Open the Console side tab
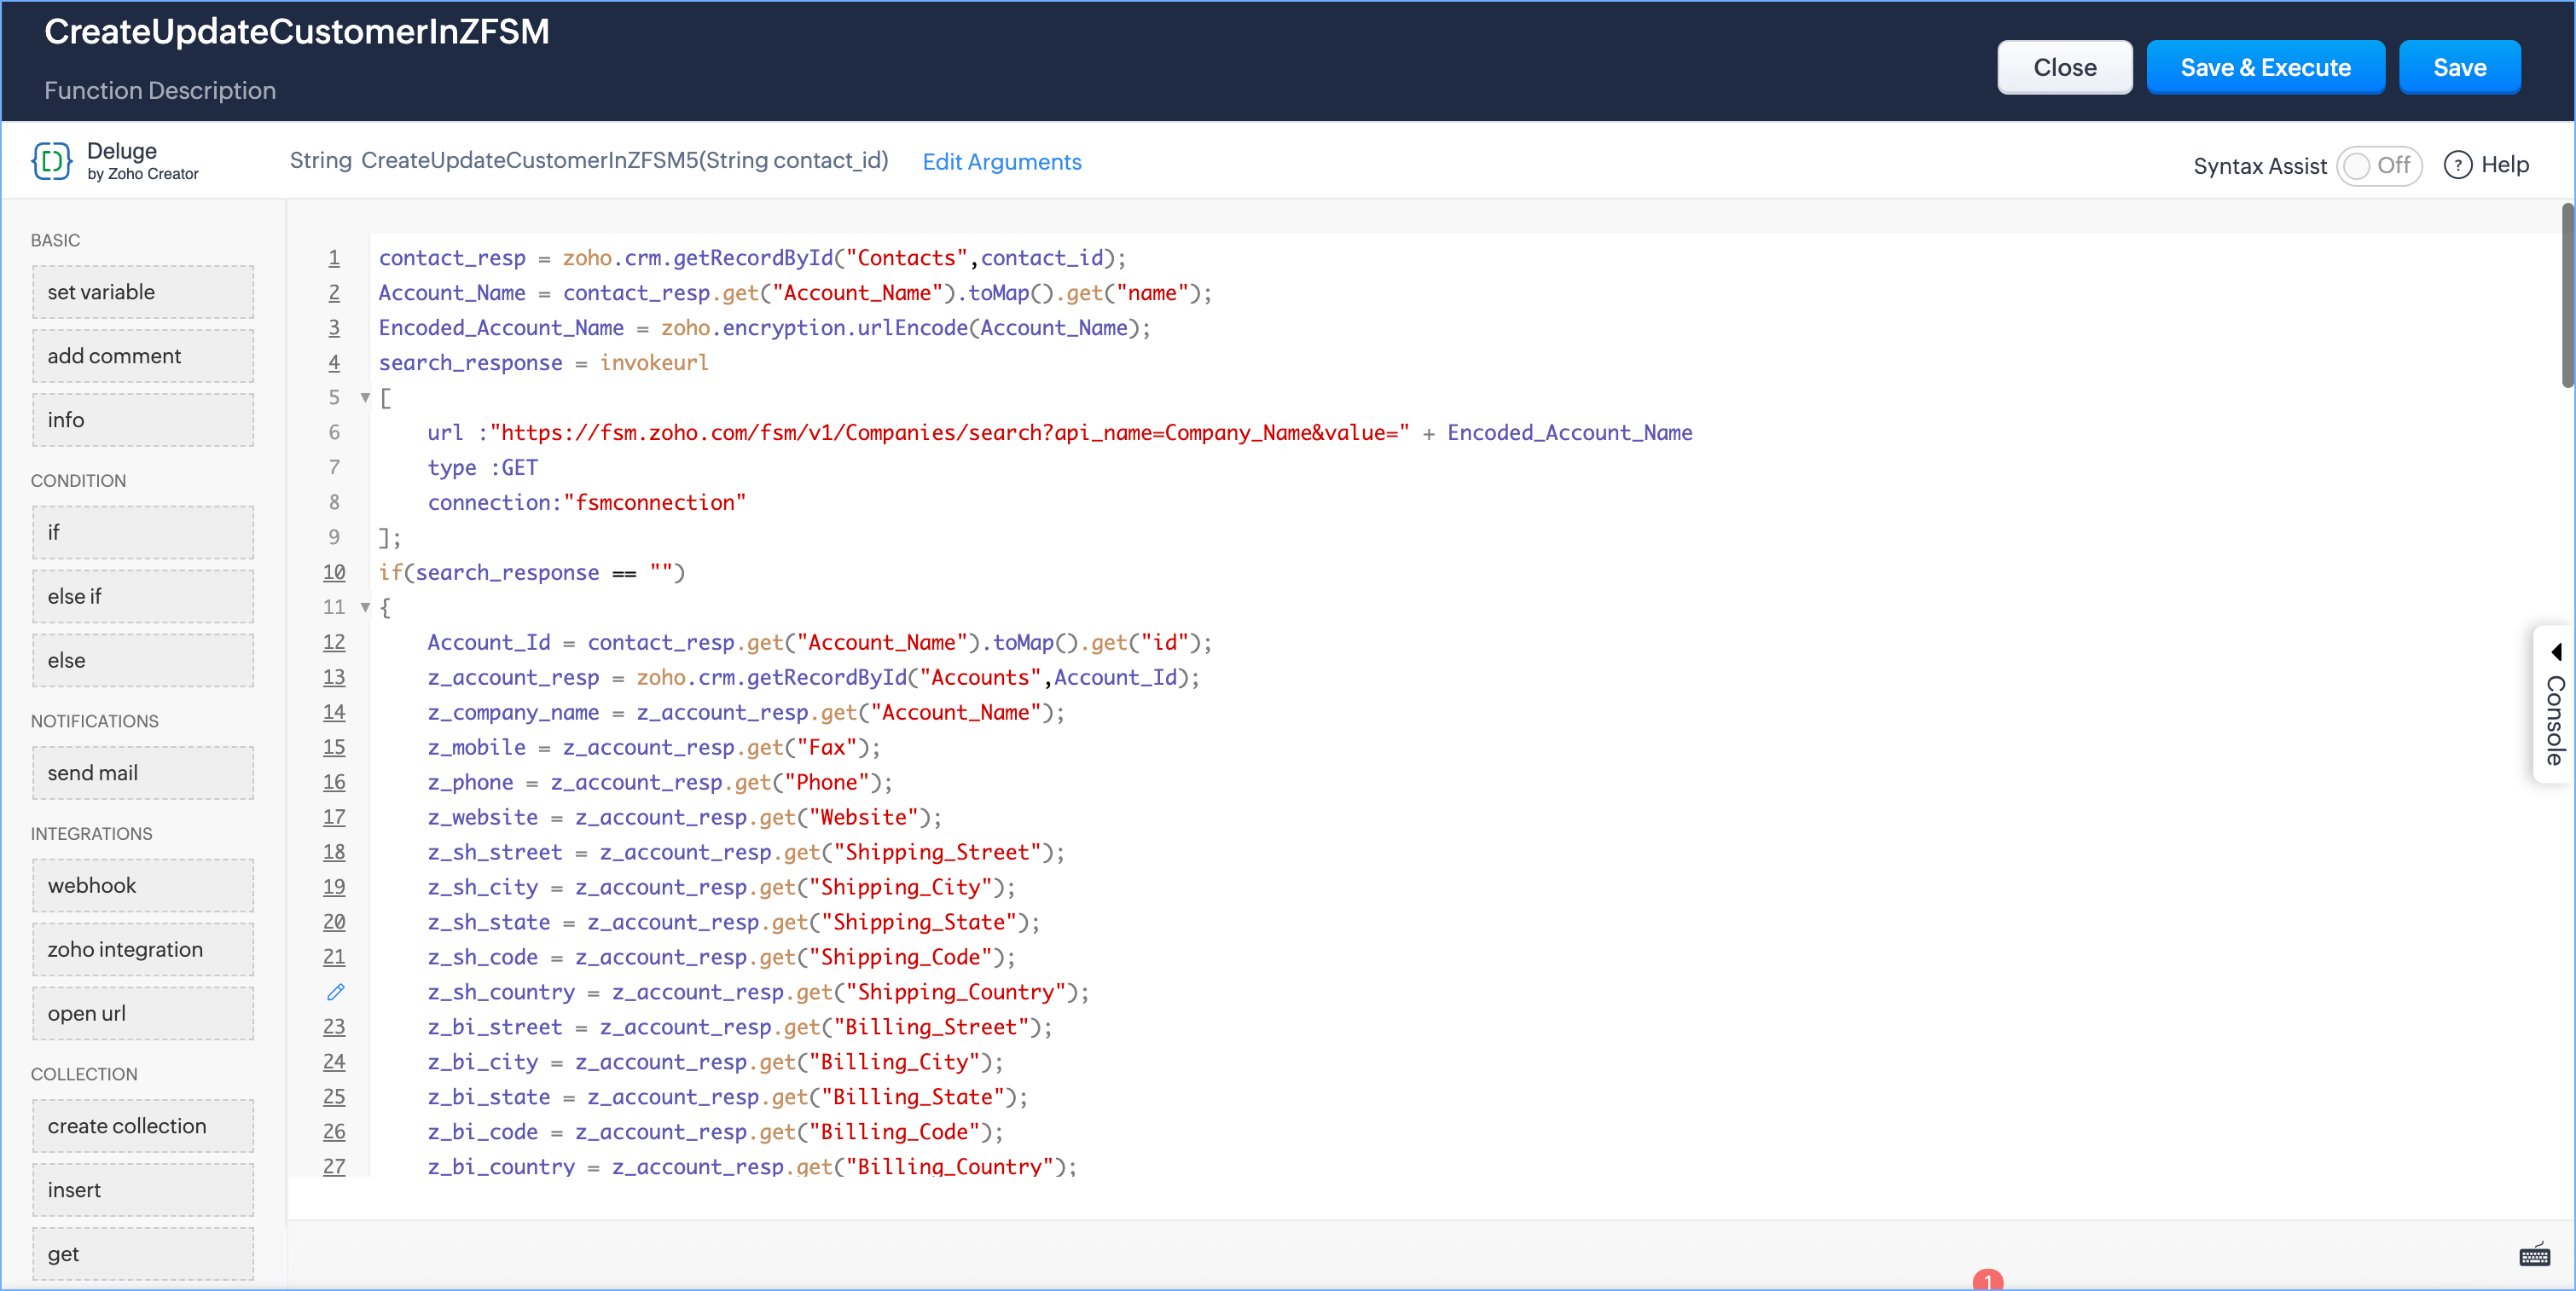 point(2555,720)
